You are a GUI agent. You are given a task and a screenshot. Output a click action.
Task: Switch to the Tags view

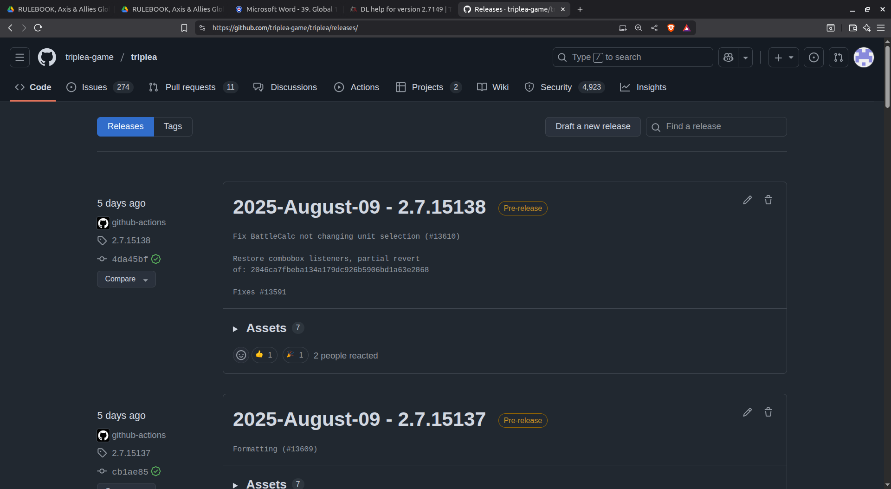[173, 126]
